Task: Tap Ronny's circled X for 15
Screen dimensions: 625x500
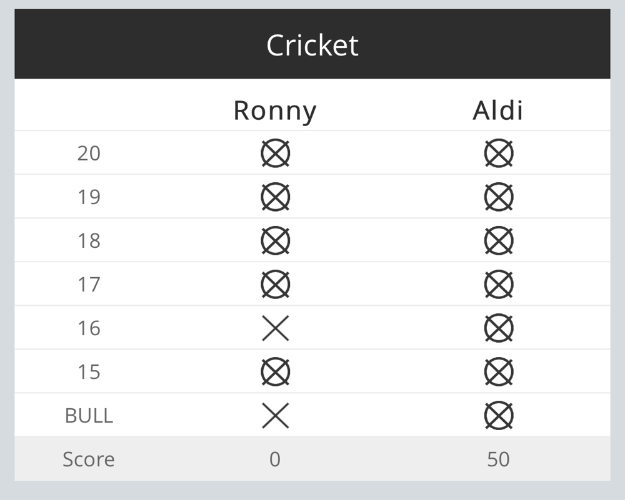Action: click(x=276, y=372)
